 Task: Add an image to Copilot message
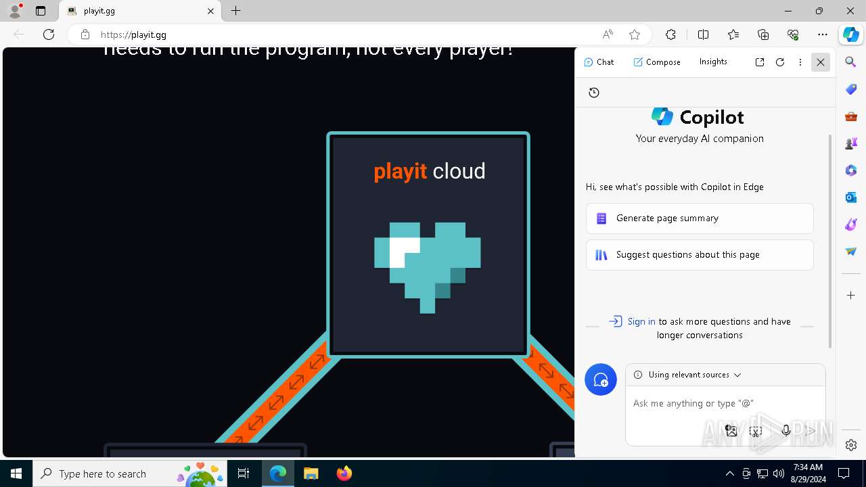click(731, 431)
